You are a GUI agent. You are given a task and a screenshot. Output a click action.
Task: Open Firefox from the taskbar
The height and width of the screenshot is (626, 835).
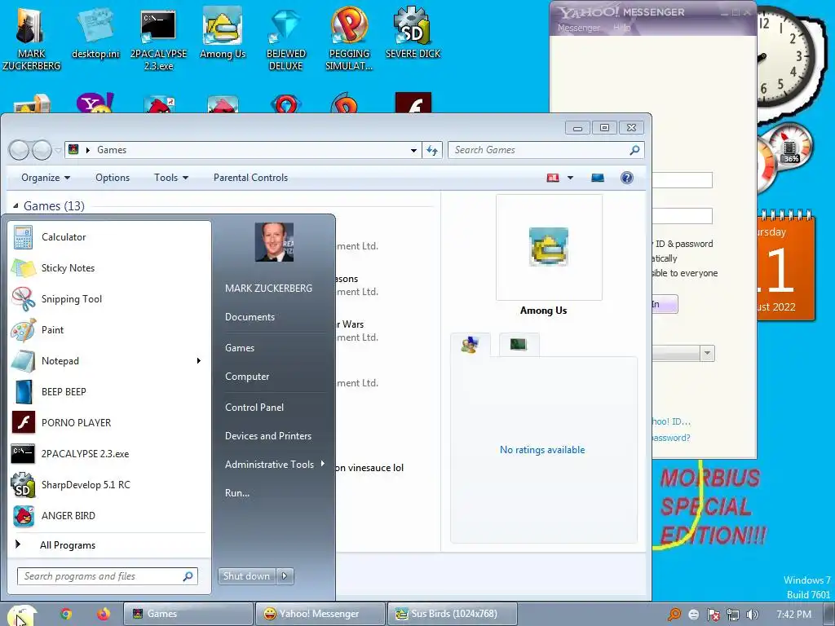click(104, 615)
